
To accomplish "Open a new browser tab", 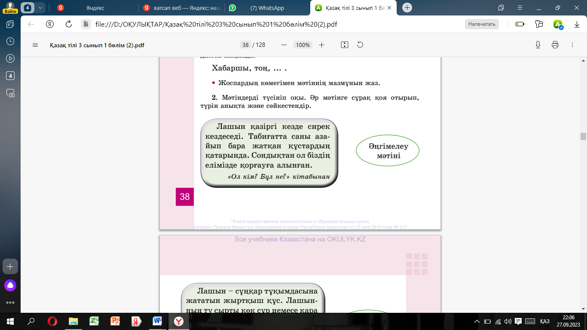I will pyautogui.click(x=407, y=8).
